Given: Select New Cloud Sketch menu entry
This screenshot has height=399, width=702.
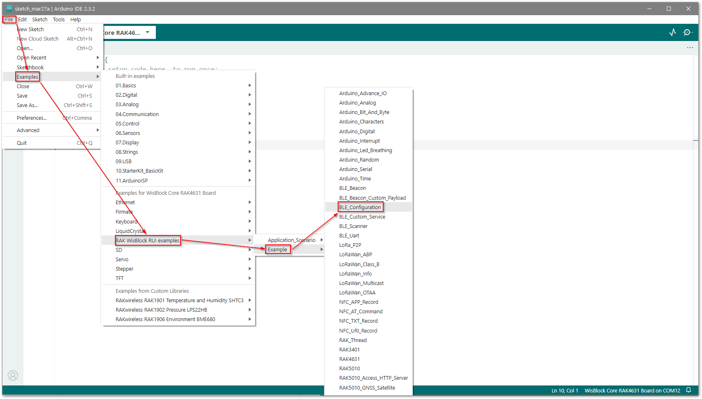Looking at the screenshot, I should [x=51, y=39].
